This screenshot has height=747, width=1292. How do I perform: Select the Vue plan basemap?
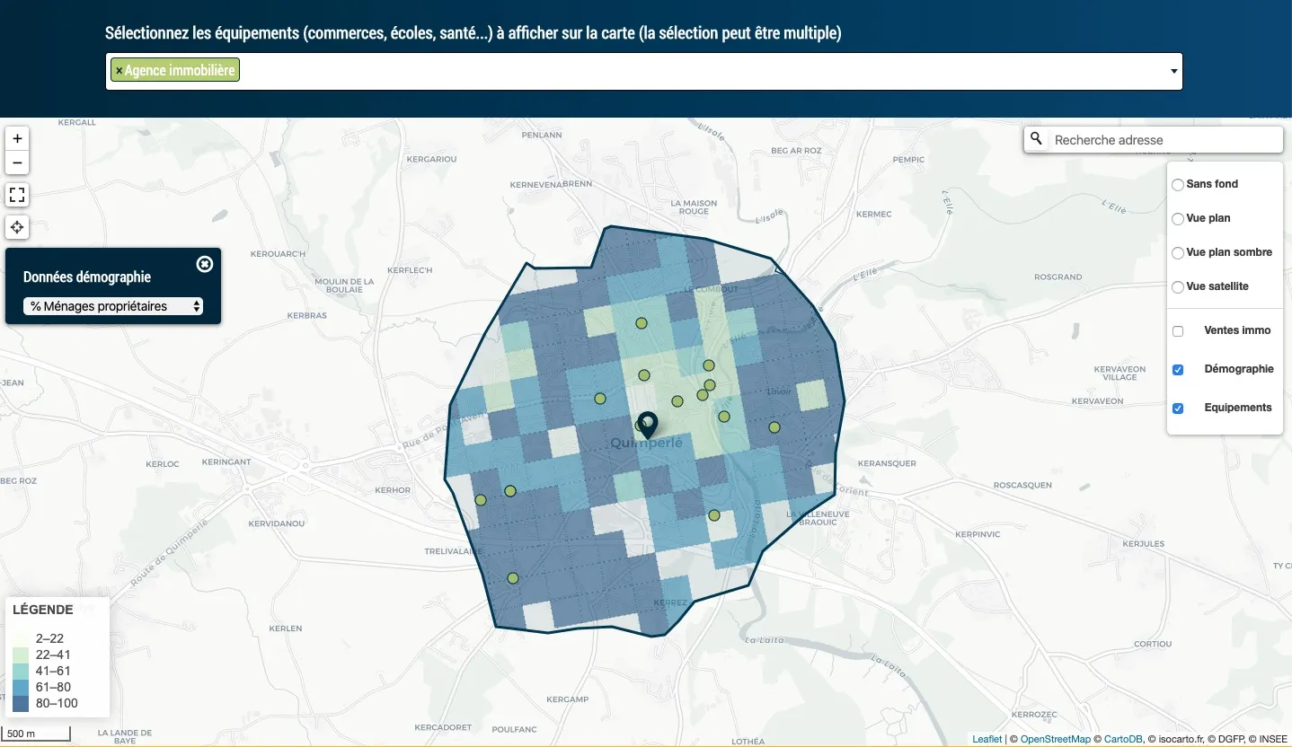1177,218
